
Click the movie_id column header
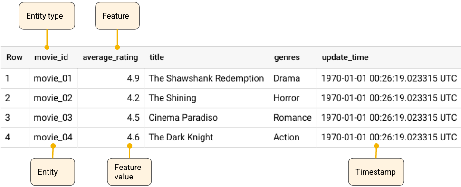51,57
